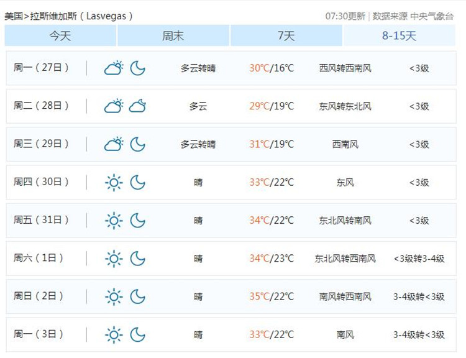Click temperature 29℃/19℃
Viewport: 466px width, 358px height.
[x=272, y=106]
